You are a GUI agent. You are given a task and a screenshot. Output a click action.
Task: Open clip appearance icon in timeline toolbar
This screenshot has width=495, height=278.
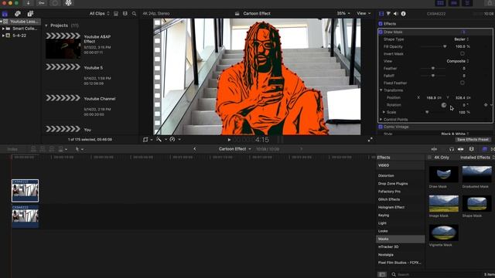click(x=471, y=149)
